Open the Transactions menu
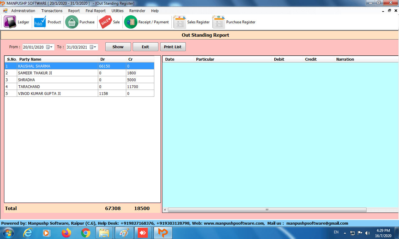Screen dimensions: 399x239 click(52, 11)
